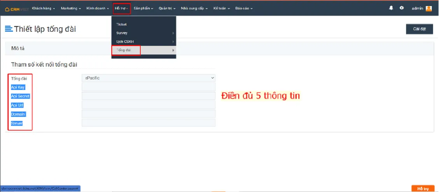Open the Hỗ trợ menu
439x192 pixels.
(x=121, y=9)
